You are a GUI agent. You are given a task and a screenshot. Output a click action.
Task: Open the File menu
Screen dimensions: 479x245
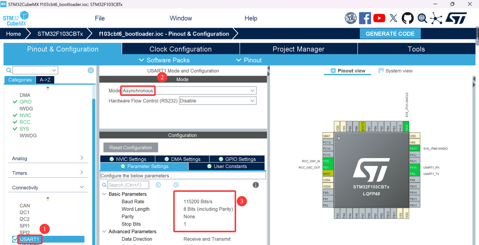tap(100, 18)
